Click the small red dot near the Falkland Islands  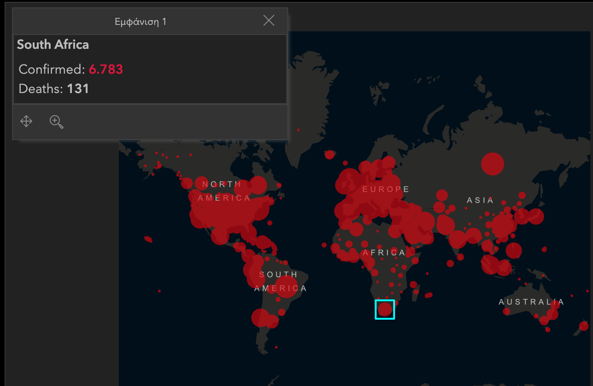(x=276, y=347)
